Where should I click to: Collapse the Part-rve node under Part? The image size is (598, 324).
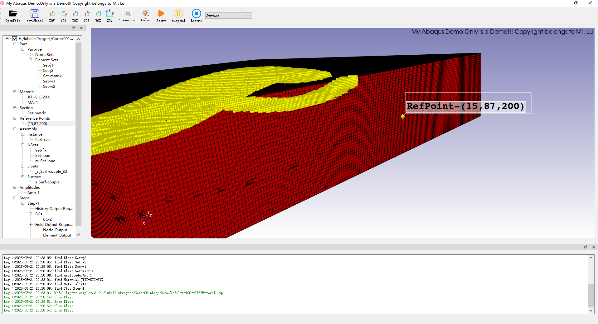pos(22,49)
